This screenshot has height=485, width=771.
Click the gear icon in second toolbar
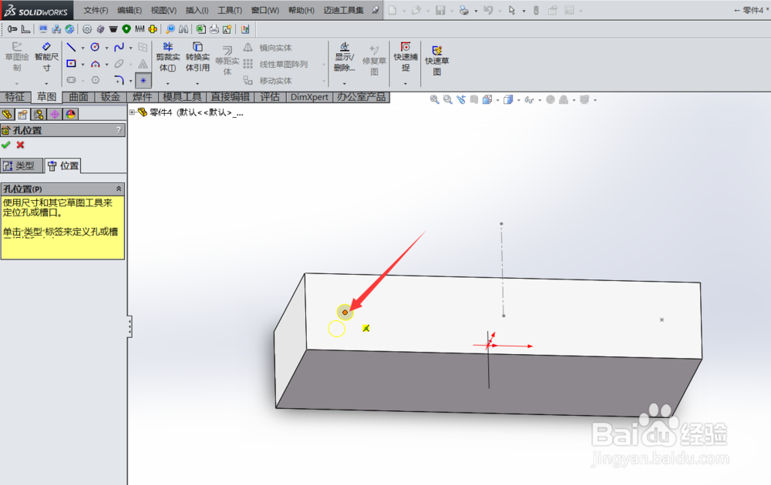pos(87,29)
